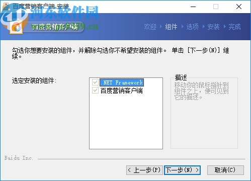This screenshot has width=251, height=181.
Task: Click the 选定安装的组件 label
Action: 34,80
